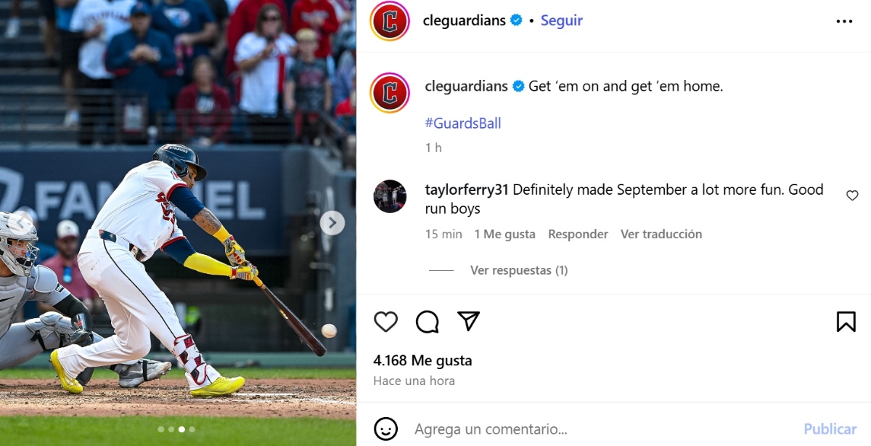Image resolution: width=871 pixels, height=446 pixels.
Task: Open the emoji picker smiley icon
Action: [385, 429]
